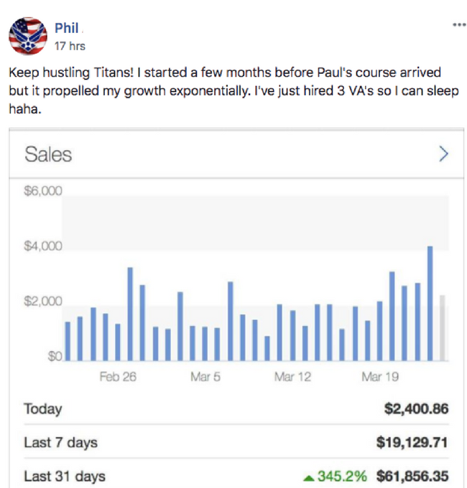Image resolution: width=467 pixels, height=488 pixels.
Task: Click the Mar 12 axis label
Action: [x=292, y=377]
